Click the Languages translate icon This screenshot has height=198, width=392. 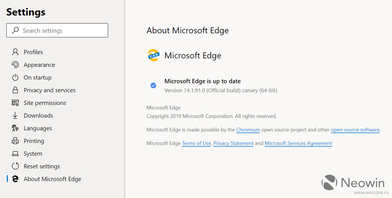point(15,128)
